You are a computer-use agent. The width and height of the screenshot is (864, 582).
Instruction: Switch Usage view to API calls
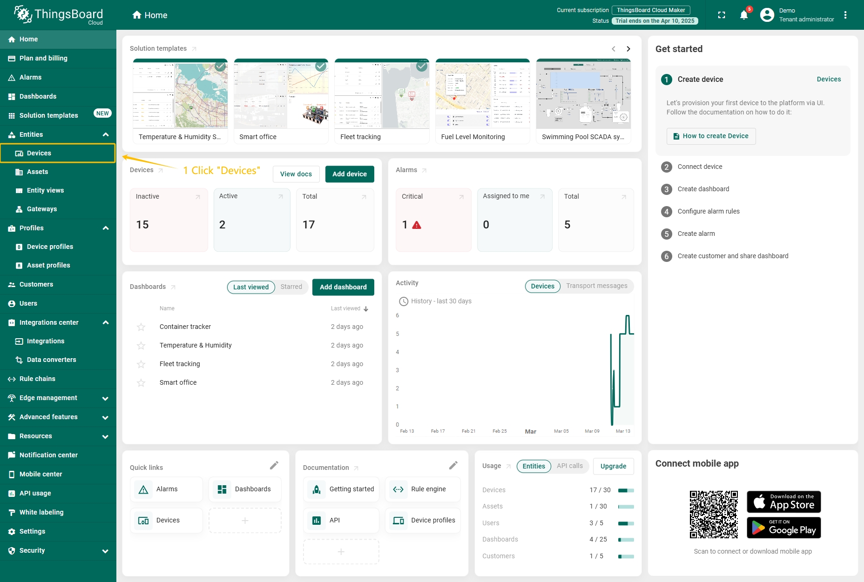[569, 466]
